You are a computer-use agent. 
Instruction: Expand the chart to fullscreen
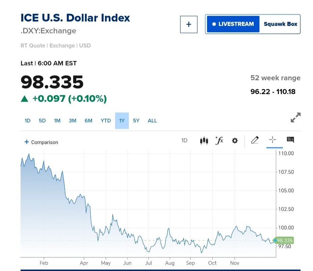coord(295,117)
